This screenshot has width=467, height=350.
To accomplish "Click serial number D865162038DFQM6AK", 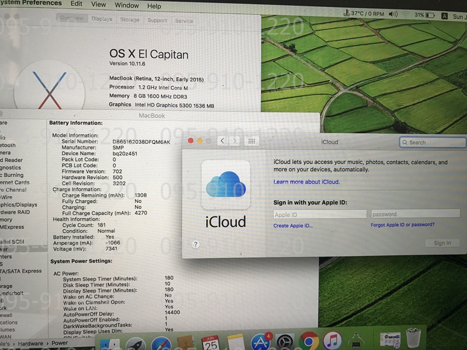I will (x=141, y=142).
